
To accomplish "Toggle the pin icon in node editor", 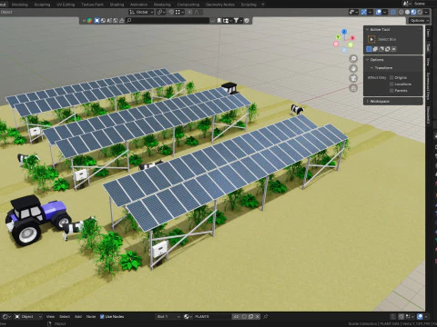I will [x=265, y=317].
